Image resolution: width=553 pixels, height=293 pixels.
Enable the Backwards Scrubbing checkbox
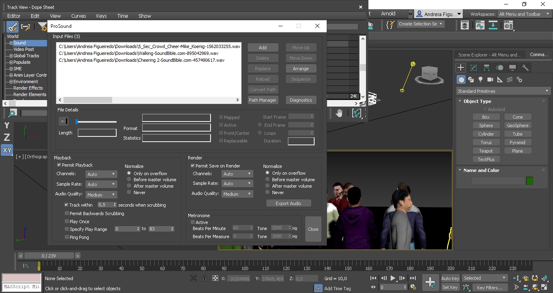pyautogui.click(x=67, y=213)
